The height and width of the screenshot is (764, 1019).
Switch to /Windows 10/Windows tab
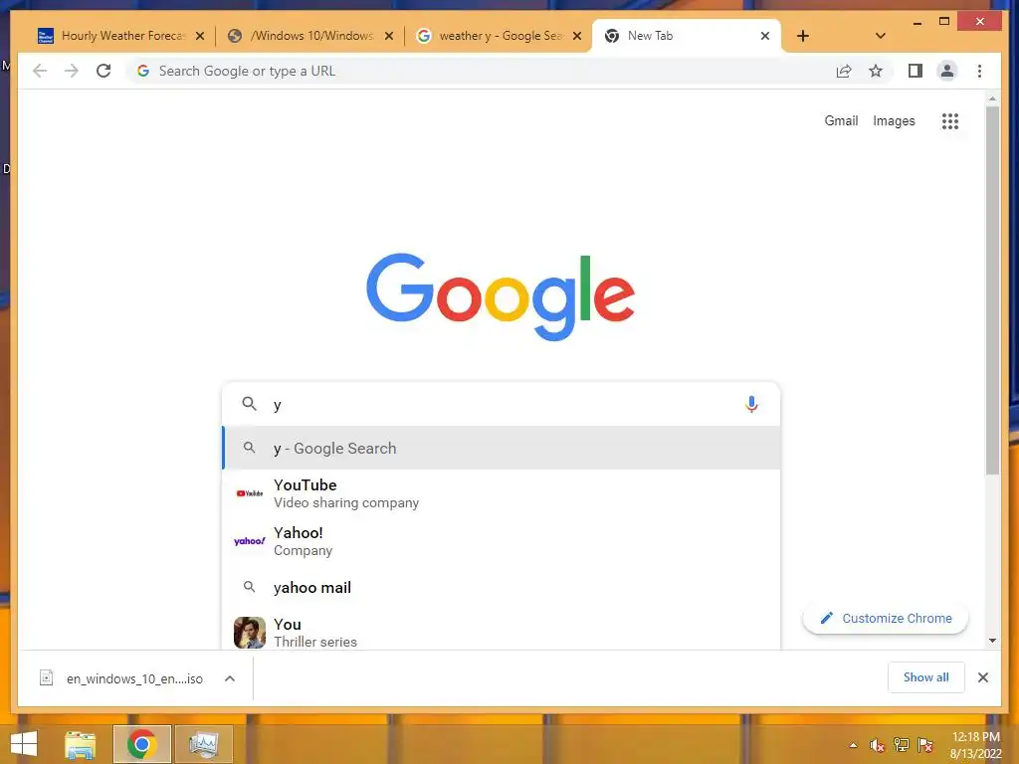pos(310,36)
